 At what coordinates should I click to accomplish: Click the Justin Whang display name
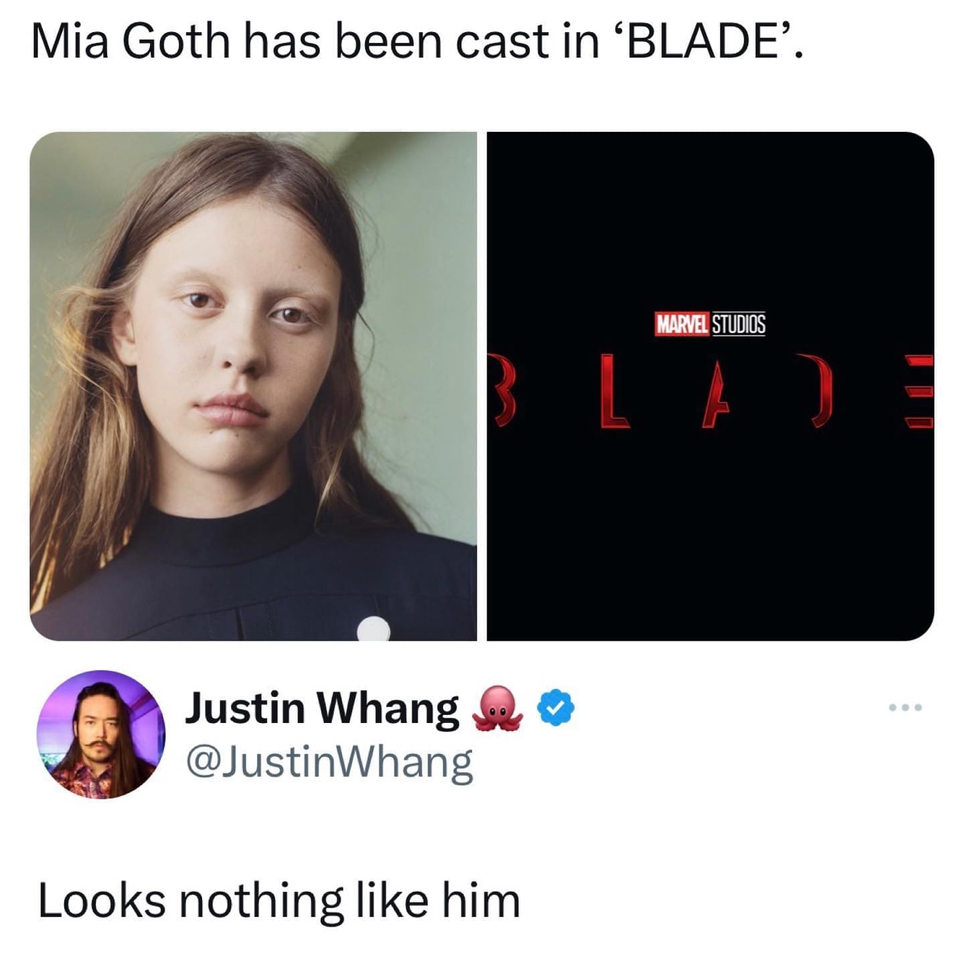tap(322, 708)
